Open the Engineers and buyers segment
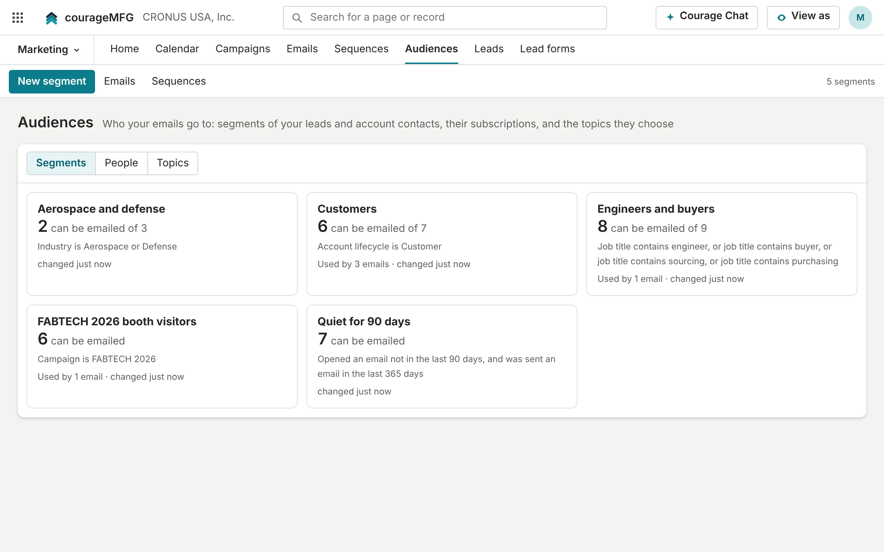 click(722, 244)
